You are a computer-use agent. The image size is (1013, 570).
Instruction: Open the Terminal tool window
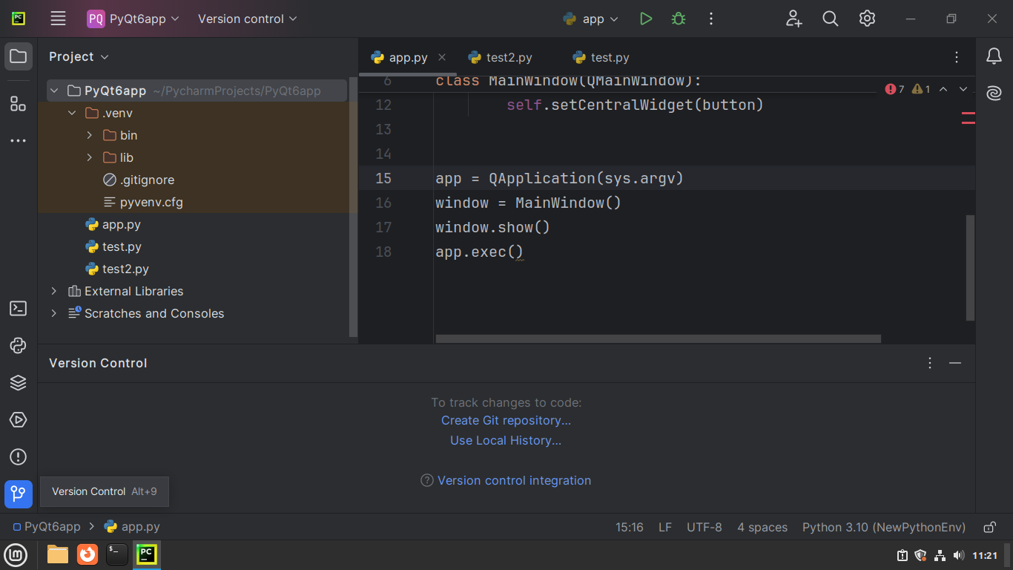click(19, 309)
